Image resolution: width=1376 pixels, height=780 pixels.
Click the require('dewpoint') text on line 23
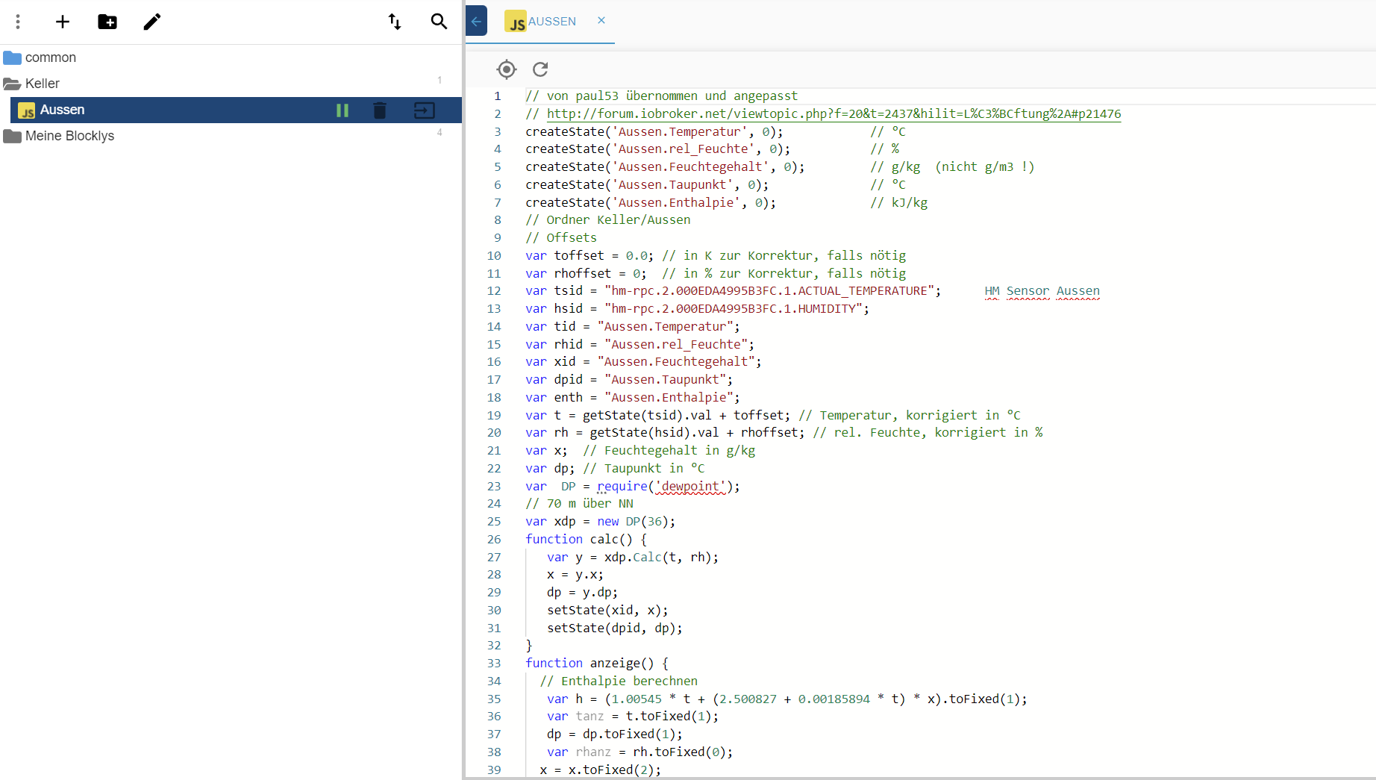click(668, 486)
